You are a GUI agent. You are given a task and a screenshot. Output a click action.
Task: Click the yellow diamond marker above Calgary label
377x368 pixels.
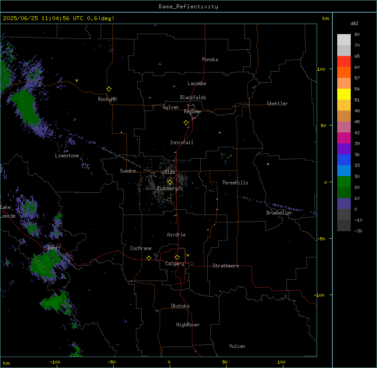pyautogui.click(x=177, y=257)
